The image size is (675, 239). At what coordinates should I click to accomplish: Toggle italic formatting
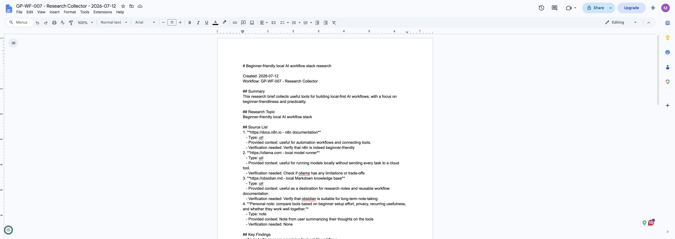[x=198, y=23]
